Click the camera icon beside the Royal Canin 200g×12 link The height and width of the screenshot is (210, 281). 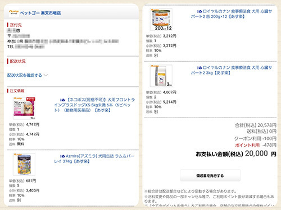pos(200,11)
